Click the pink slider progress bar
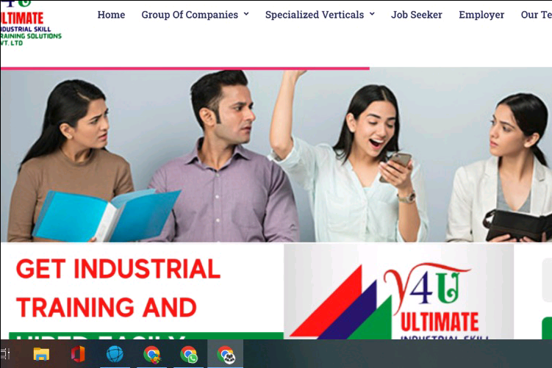 pos(184,68)
